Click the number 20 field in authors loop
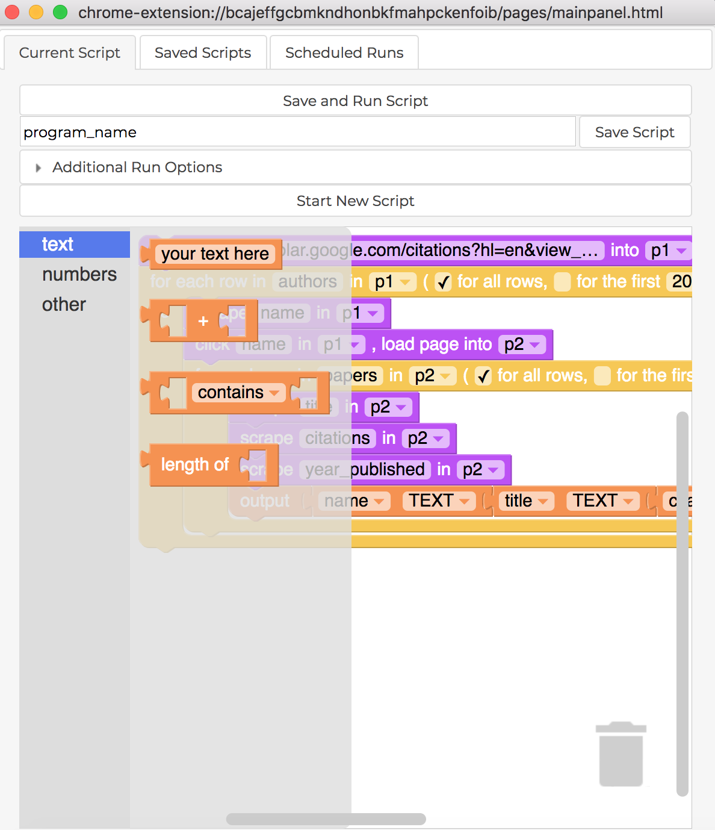Image resolution: width=715 pixels, height=830 pixels. [x=680, y=282]
